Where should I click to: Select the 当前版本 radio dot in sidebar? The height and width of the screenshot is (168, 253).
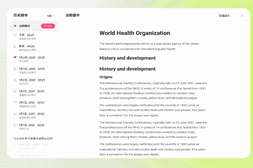point(15,26)
